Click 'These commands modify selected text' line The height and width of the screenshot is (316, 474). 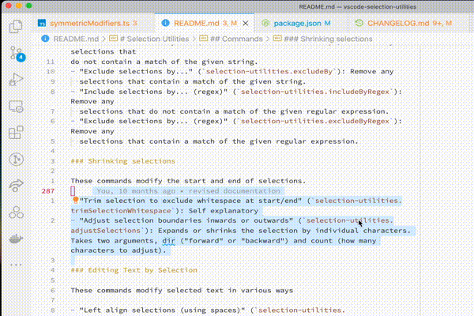(x=182, y=290)
